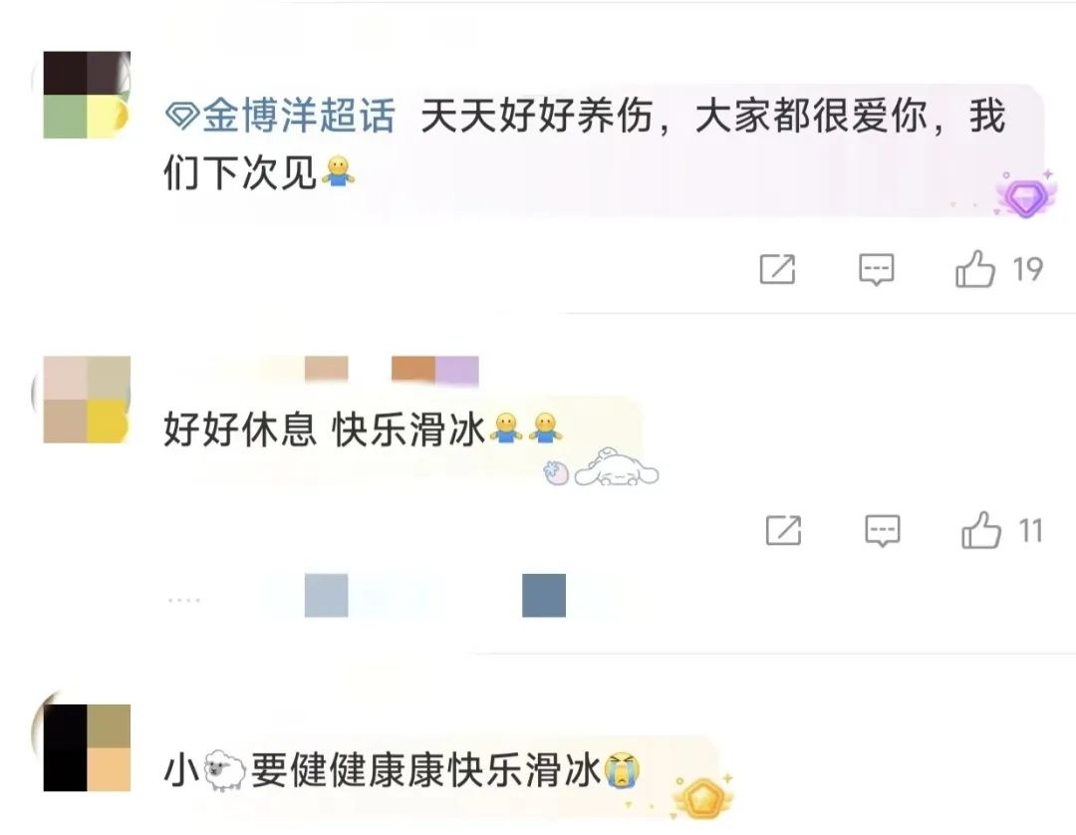Repost the first comment via share icon

click(777, 269)
